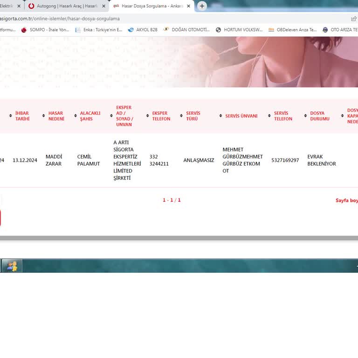The height and width of the screenshot is (358, 358).
Task: Click the sort arrows before HASAR NEDENİ
Action: [44, 116]
